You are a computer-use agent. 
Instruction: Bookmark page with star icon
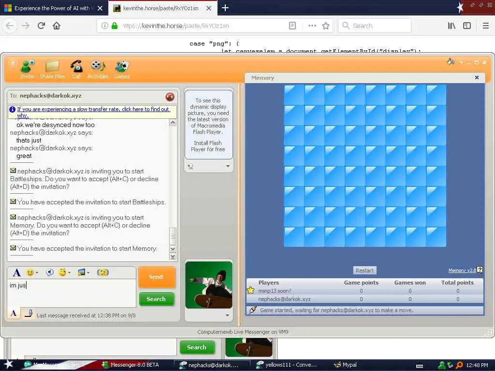tap(326, 26)
